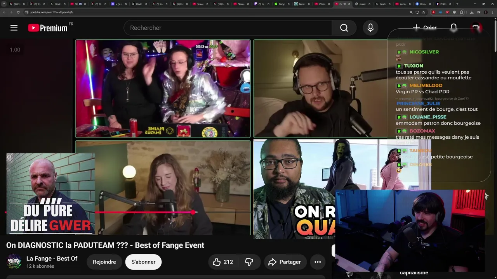This screenshot has height=279, width=497.
Task: Switch to the David X tab
Action: point(139,4)
